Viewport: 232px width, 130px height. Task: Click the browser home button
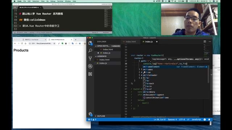25,43
